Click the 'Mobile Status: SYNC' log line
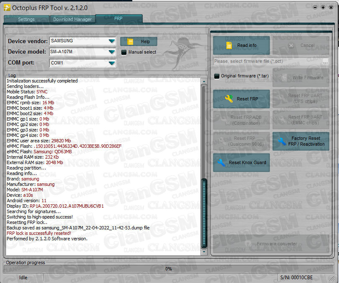Image resolution: width=339 pixels, height=283 pixels. pos(27,92)
